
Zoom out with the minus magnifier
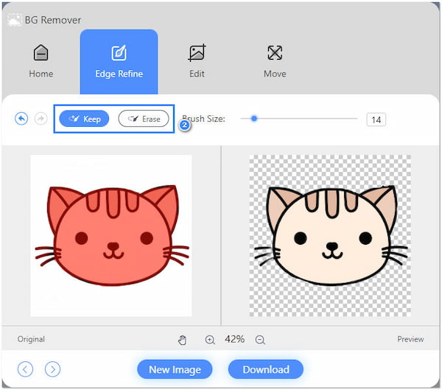(260, 340)
